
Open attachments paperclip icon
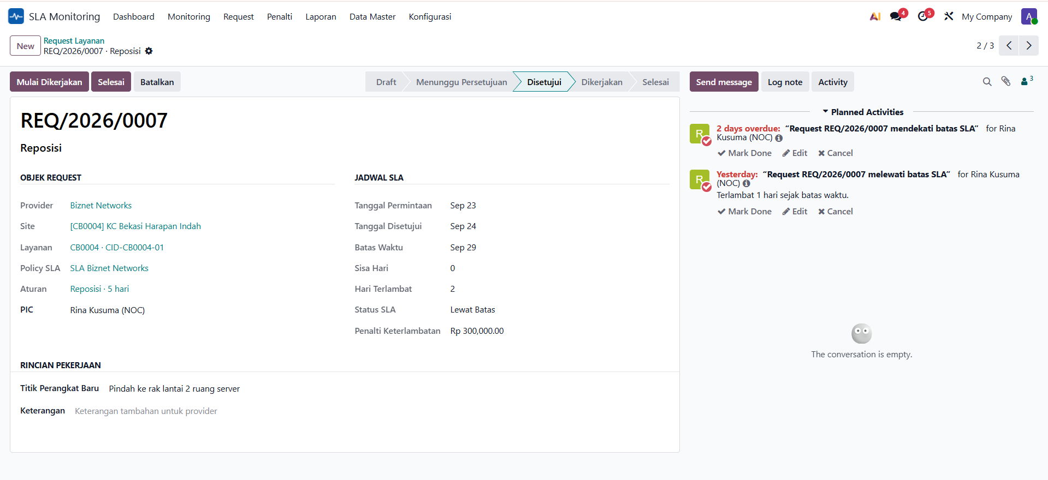click(1006, 81)
